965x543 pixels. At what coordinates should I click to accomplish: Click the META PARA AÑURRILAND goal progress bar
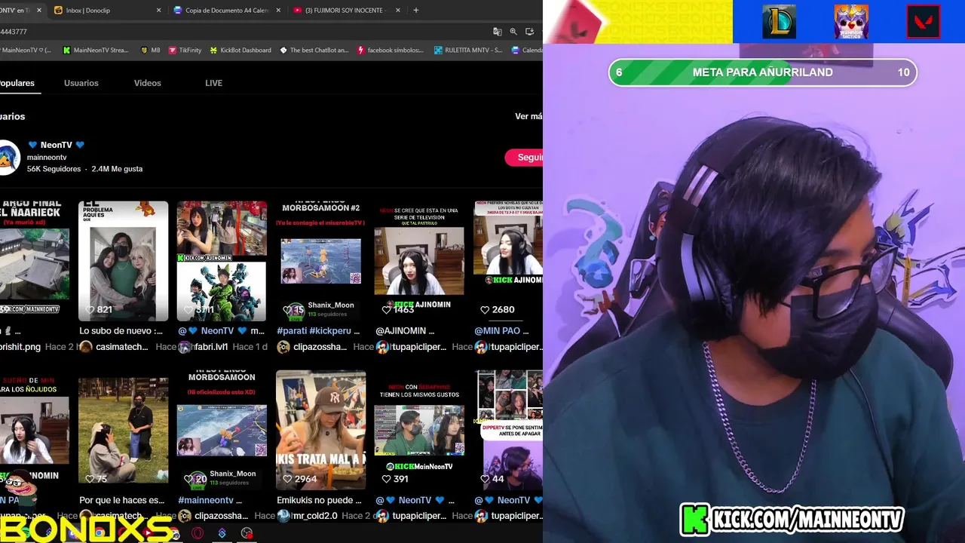tap(763, 72)
